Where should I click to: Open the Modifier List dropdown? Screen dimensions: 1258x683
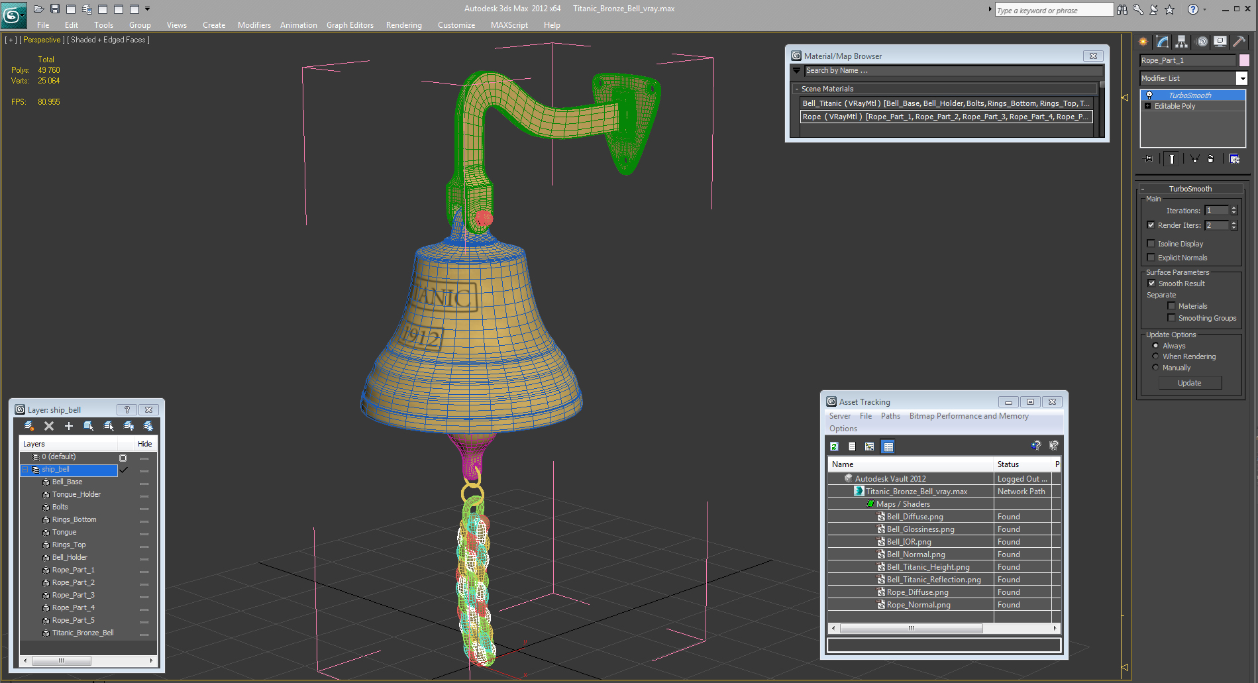pos(1242,78)
